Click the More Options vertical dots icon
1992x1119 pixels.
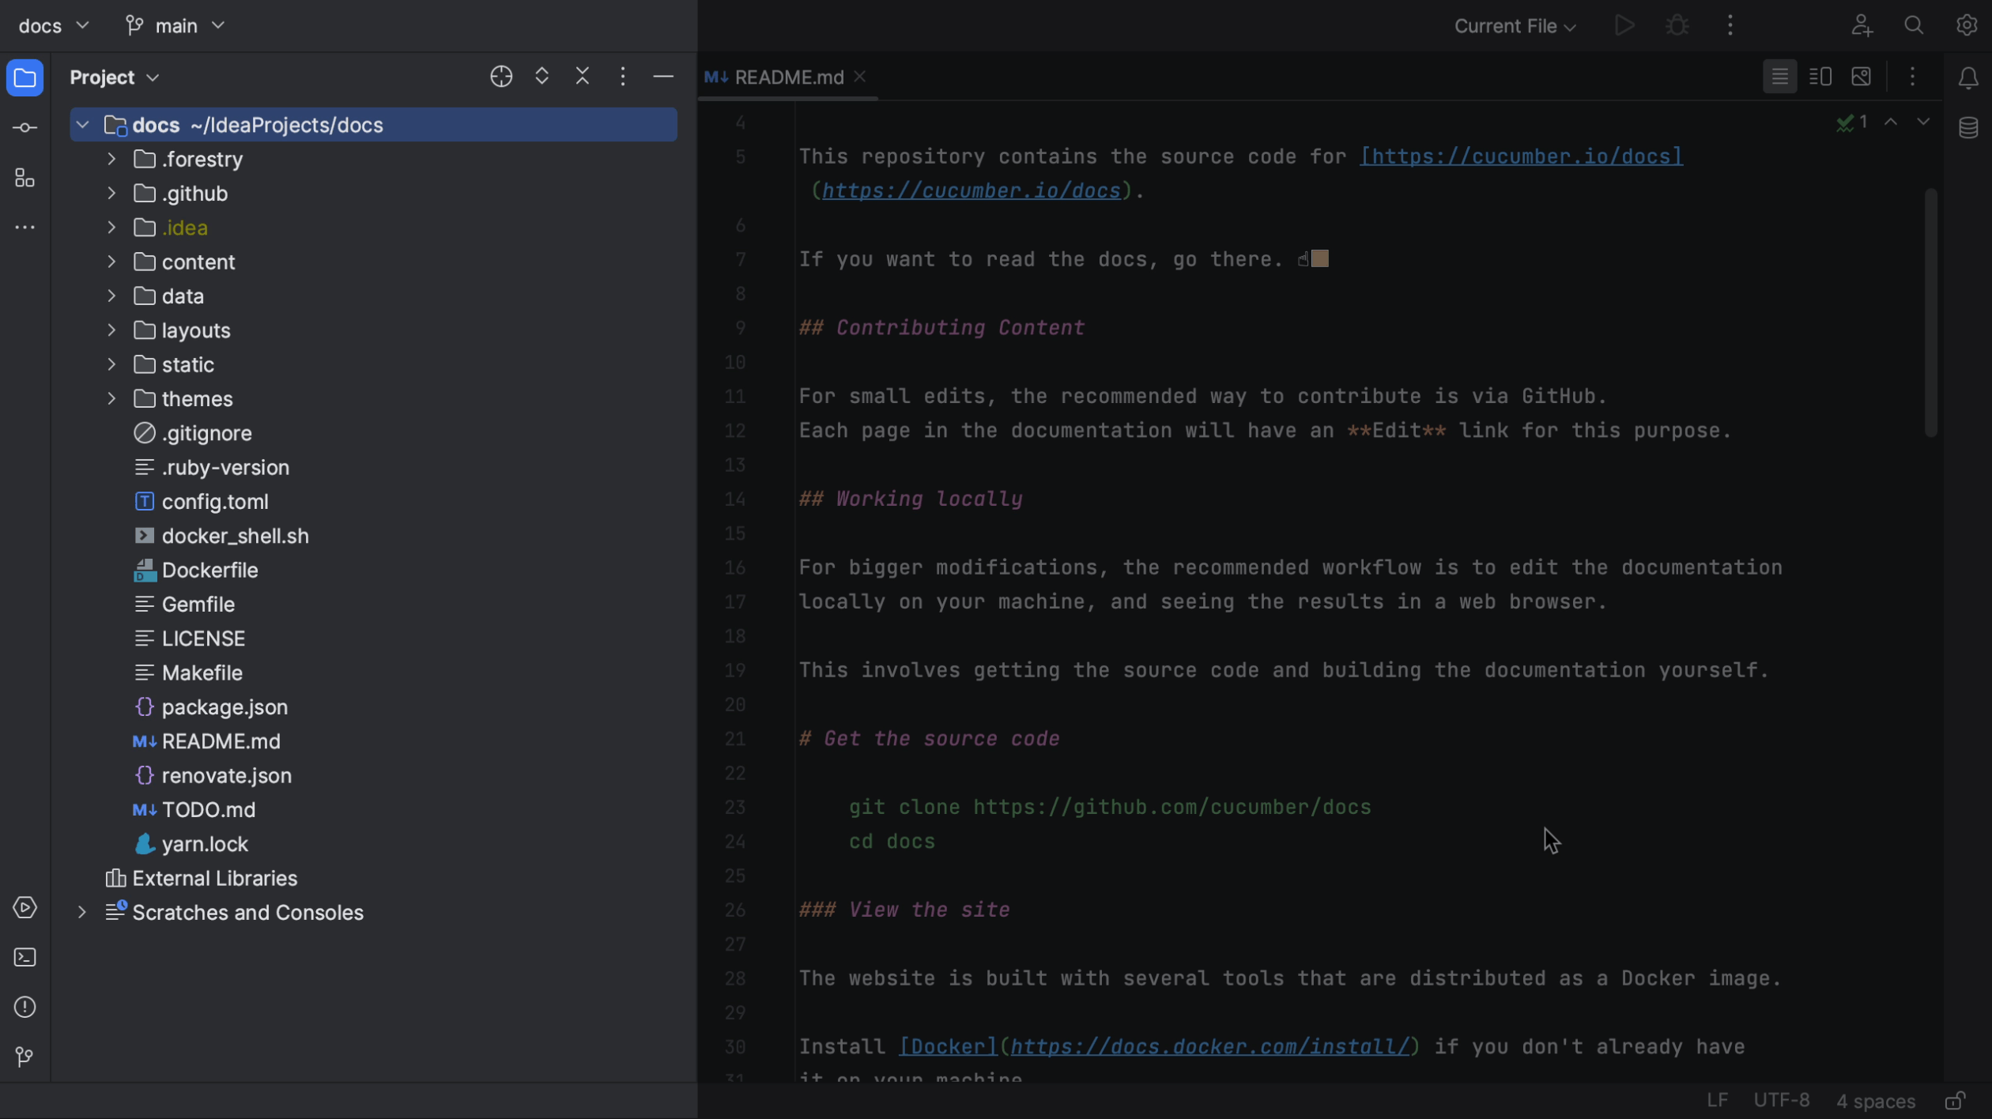[x=1730, y=24]
